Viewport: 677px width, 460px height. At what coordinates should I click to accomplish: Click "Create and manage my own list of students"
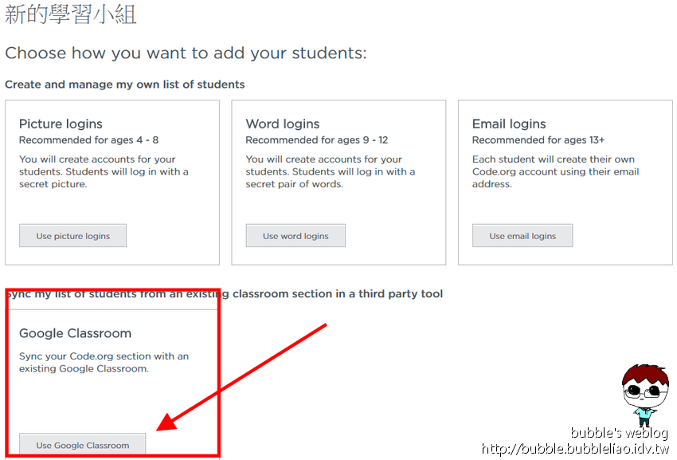click(x=125, y=85)
